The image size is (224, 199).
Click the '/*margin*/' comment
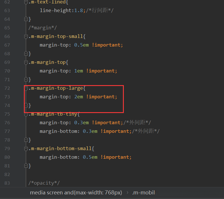point(43,28)
